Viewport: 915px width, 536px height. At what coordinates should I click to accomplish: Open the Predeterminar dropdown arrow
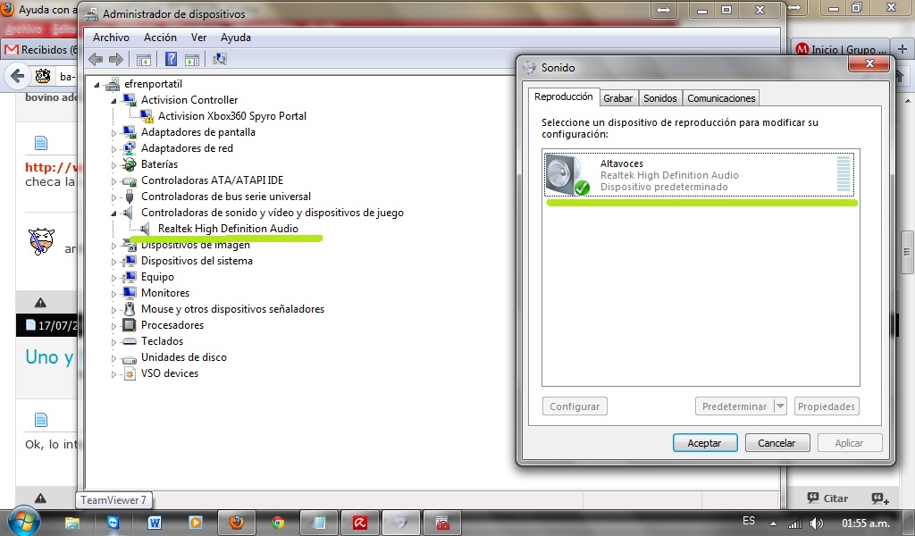coord(780,406)
